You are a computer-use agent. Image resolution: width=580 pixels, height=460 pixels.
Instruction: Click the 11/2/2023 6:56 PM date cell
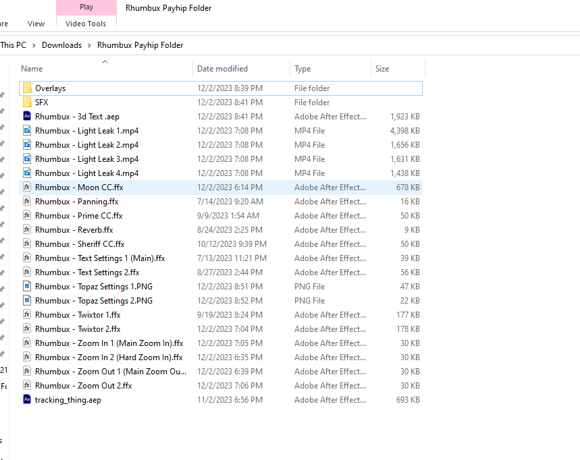click(230, 400)
